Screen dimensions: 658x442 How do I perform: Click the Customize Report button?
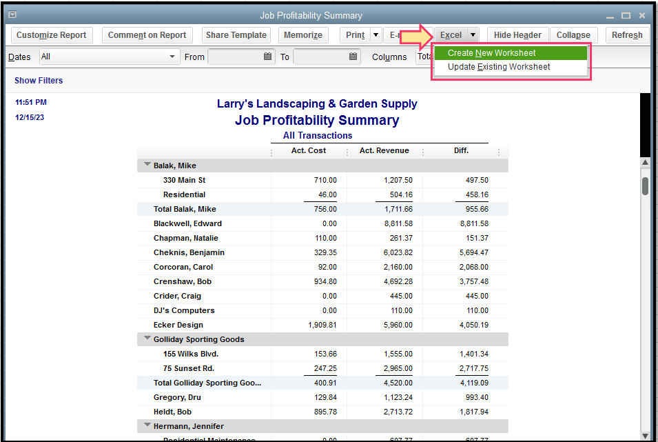pos(51,34)
